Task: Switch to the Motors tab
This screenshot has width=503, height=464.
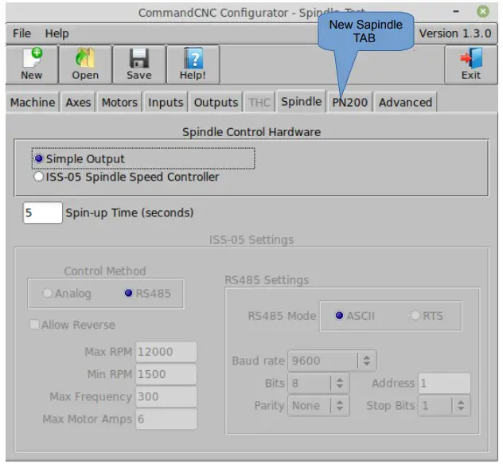Action: (x=119, y=103)
